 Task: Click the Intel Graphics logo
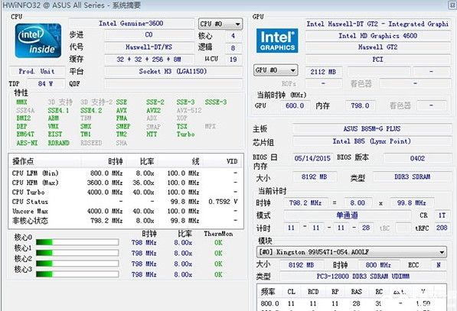click(x=277, y=40)
